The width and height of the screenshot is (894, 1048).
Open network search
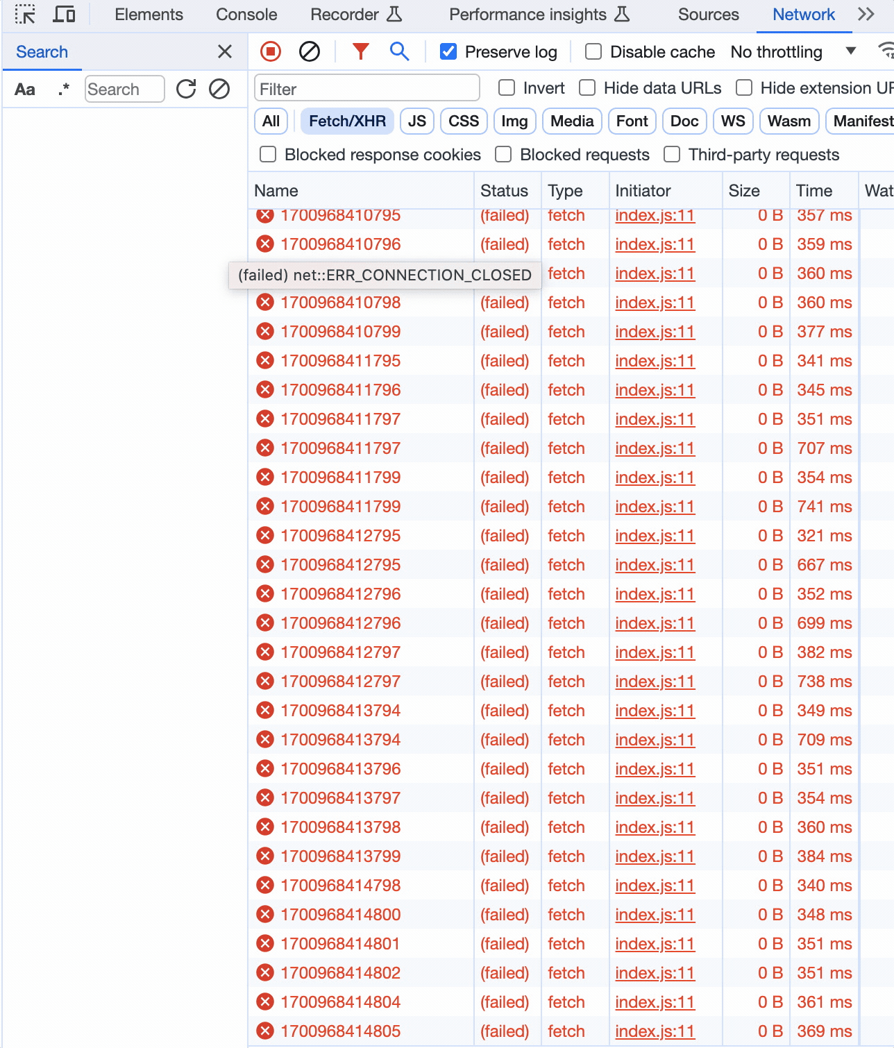point(399,51)
